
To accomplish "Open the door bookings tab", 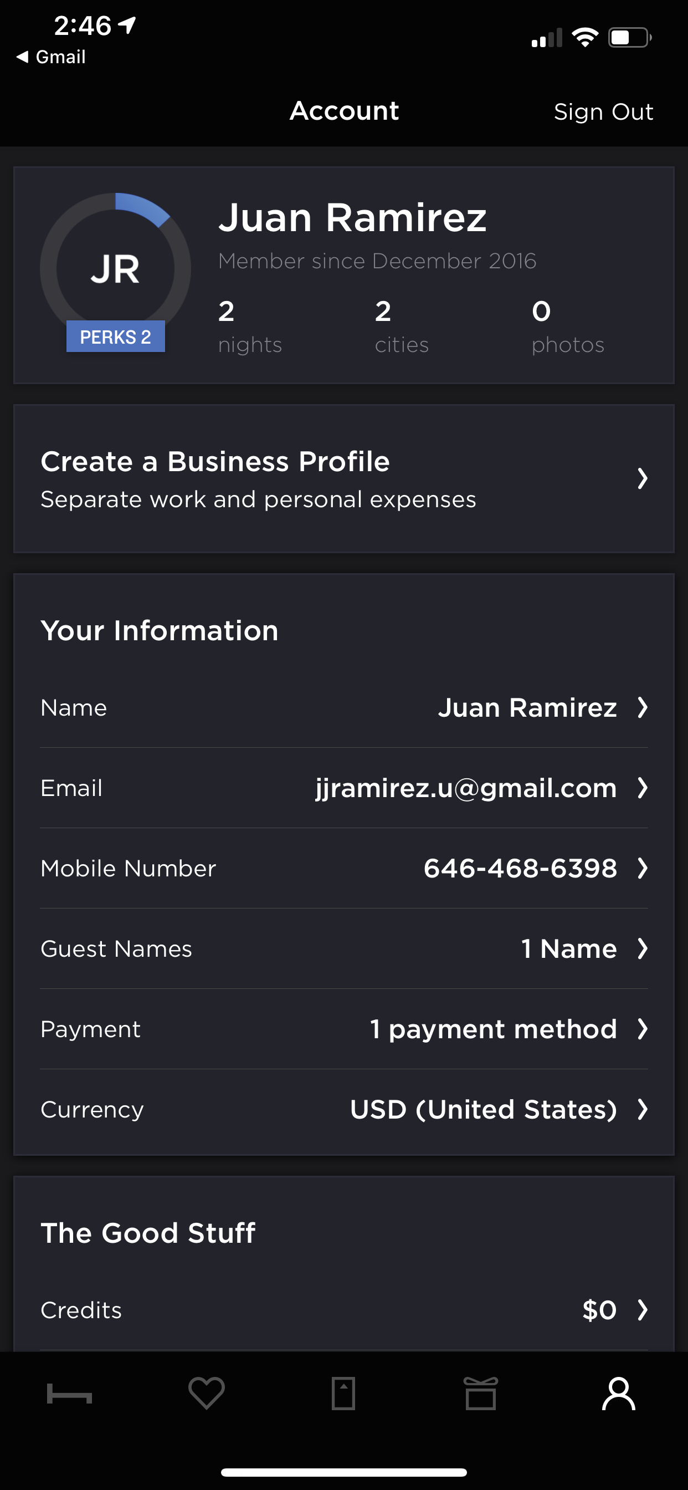I will (343, 1393).
